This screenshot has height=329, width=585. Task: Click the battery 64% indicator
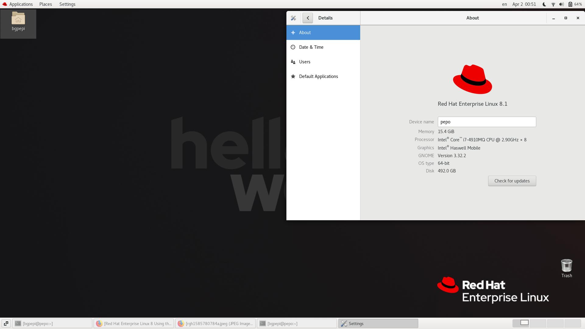click(x=575, y=4)
